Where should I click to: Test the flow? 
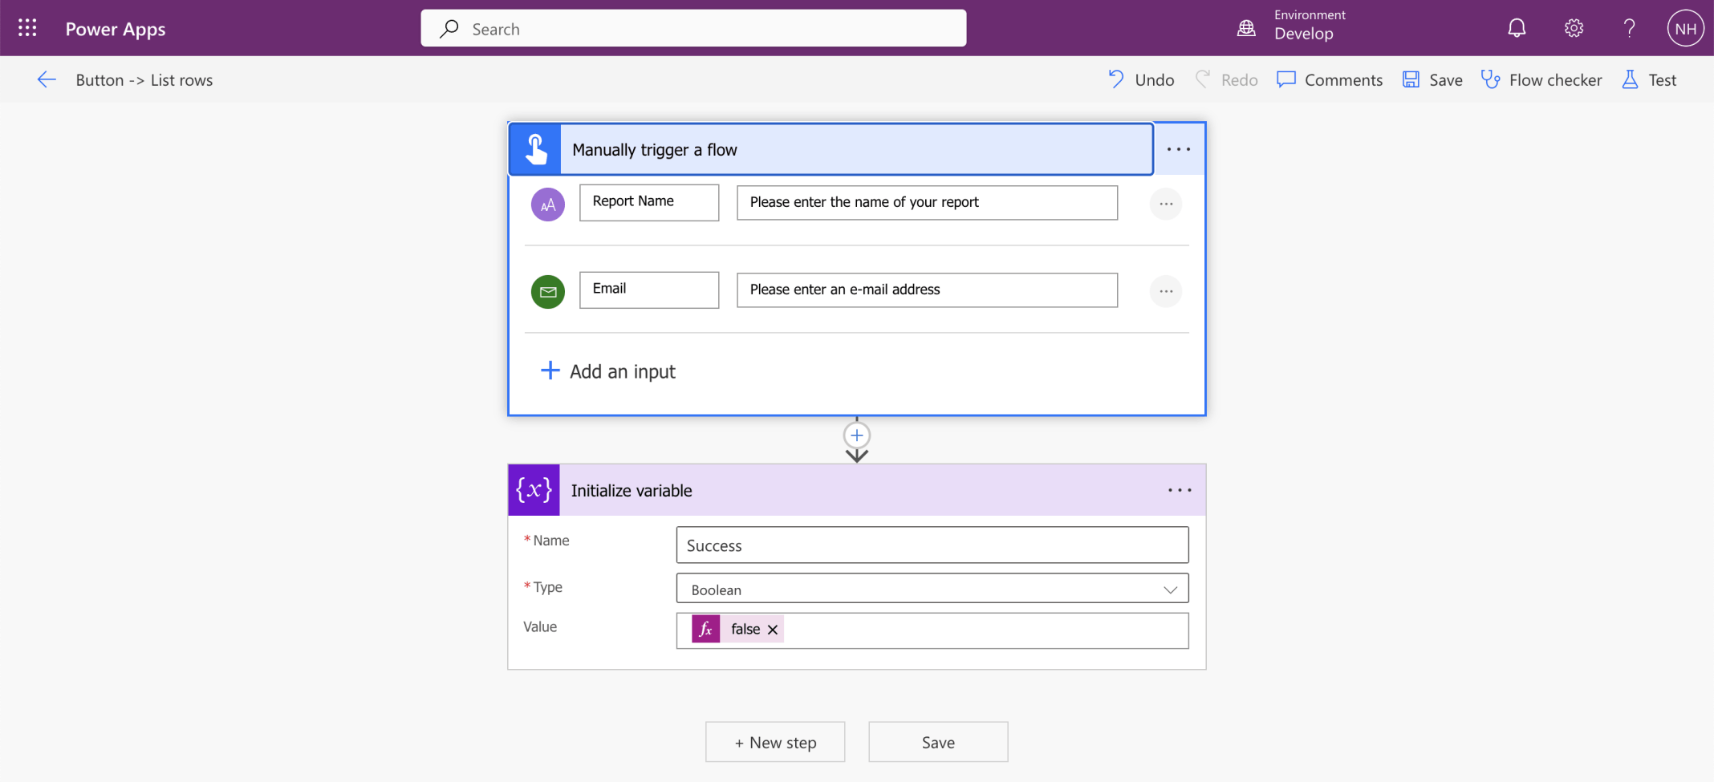(x=1649, y=79)
